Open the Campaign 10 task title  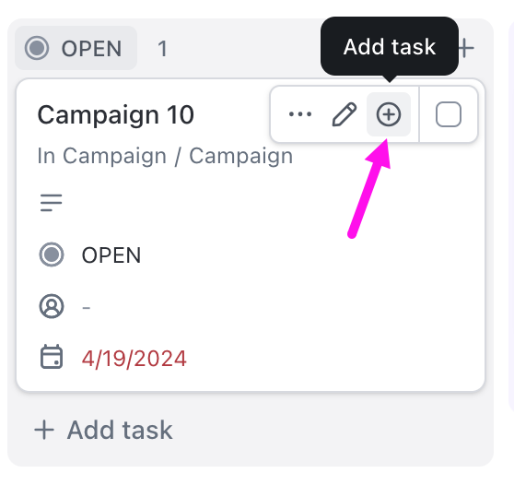pos(116,115)
